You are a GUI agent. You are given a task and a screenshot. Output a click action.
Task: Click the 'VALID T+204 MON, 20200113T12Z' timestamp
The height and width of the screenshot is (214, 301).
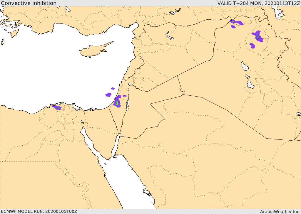click(259, 3)
